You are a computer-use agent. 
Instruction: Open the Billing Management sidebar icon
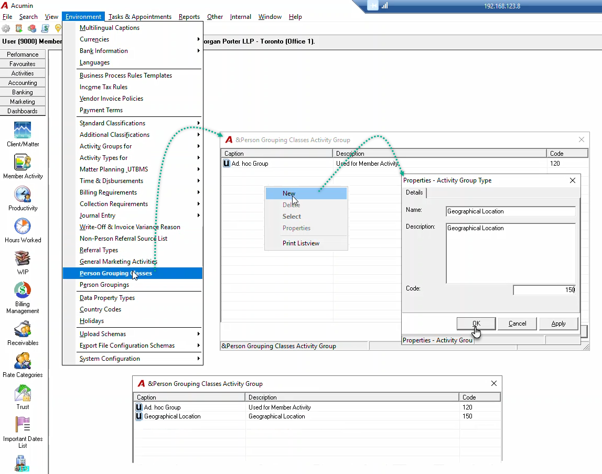tap(23, 290)
